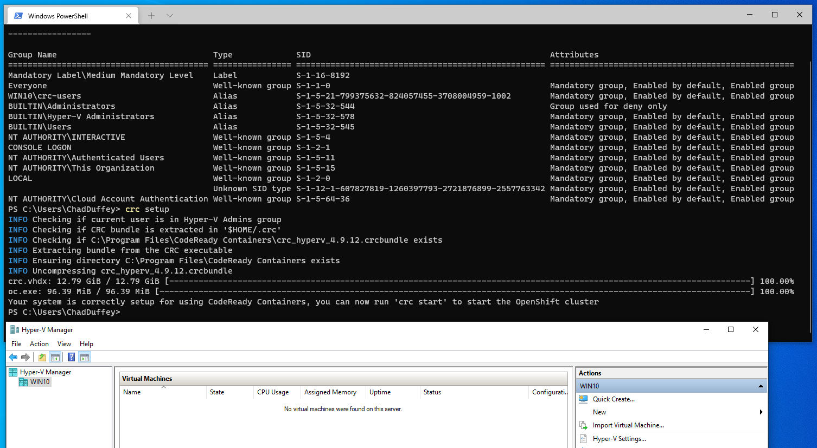Viewport: 817px width, 448px height.
Task: Click the 'CONSOLE LOGON' group row
Action: pos(401,147)
